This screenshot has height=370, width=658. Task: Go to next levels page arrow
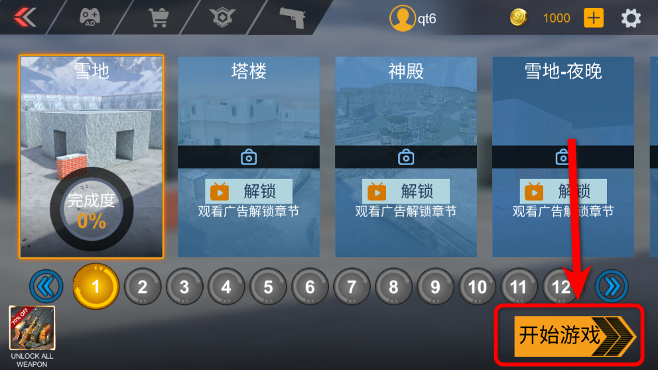coord(612,286)
